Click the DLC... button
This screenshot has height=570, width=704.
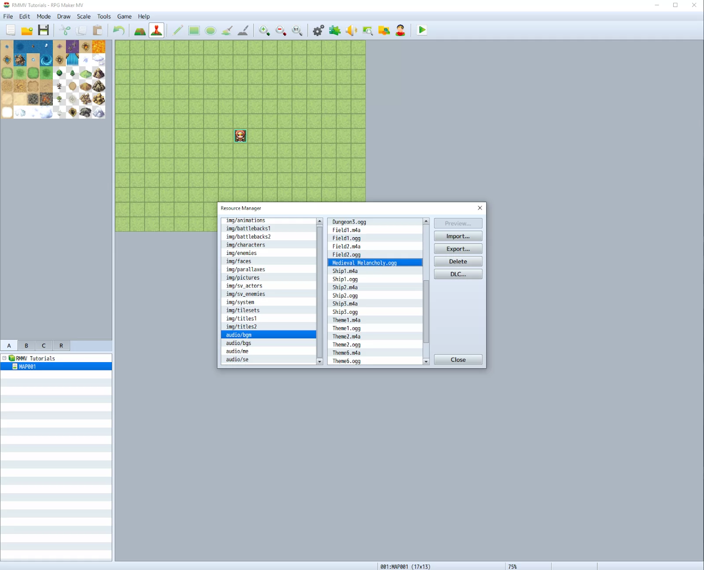click(x=458, y=274)
